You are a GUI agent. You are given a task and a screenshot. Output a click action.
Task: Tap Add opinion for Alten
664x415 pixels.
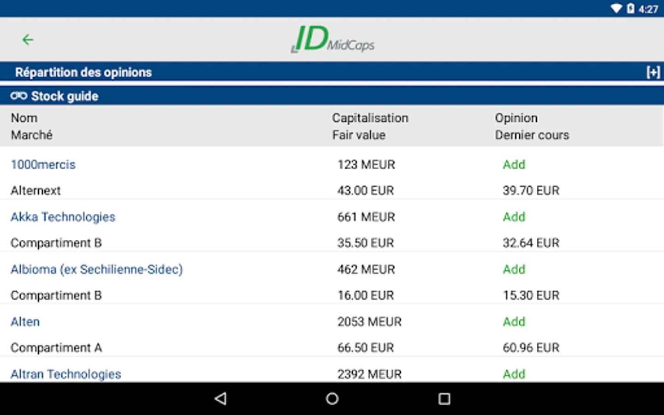click(514, 322)
